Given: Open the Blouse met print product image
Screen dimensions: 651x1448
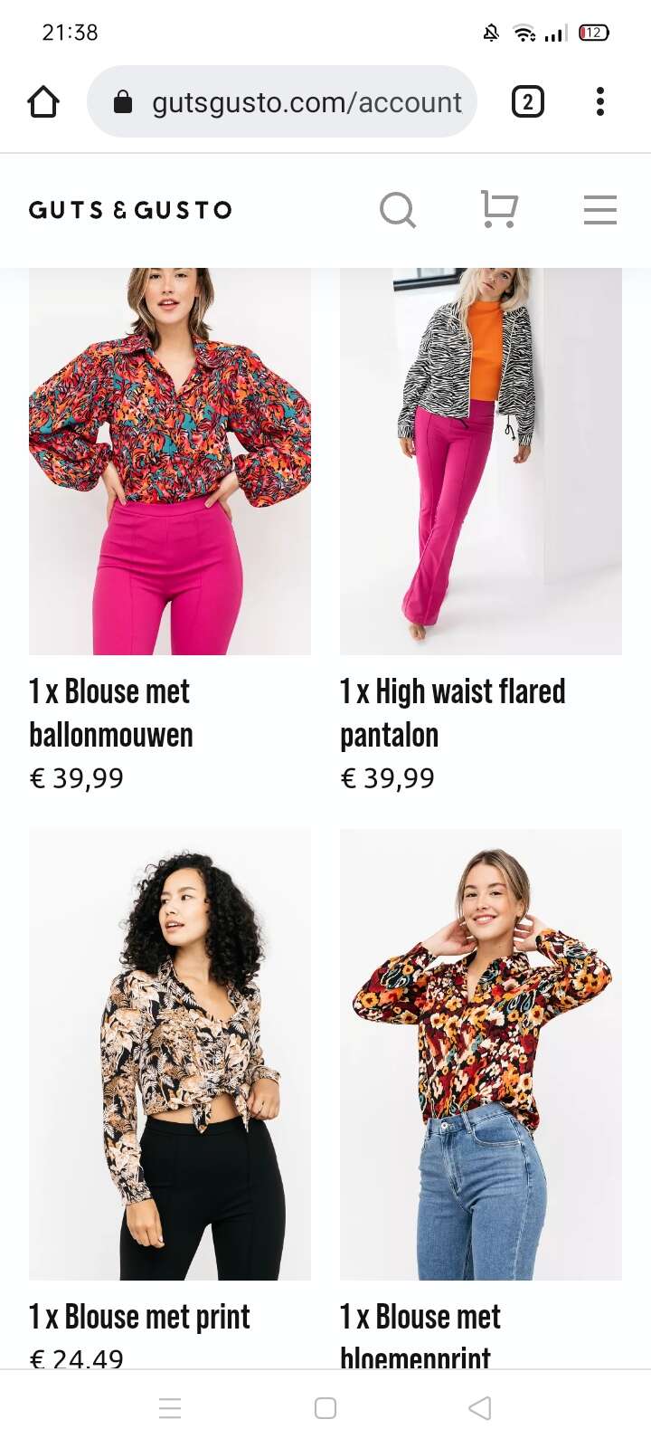Looking at the screenshot, I should [x=170, y=1054].
